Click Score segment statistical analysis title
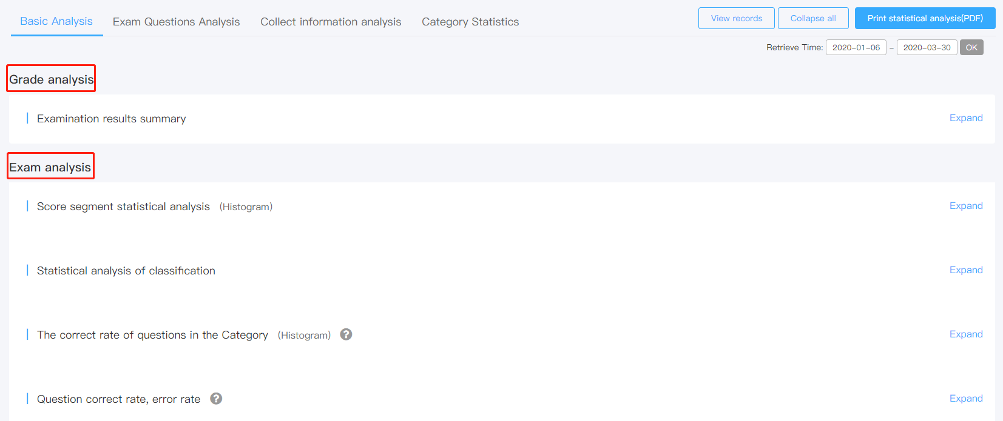This screenshot has width=1003, height=421. coord(123,207)
